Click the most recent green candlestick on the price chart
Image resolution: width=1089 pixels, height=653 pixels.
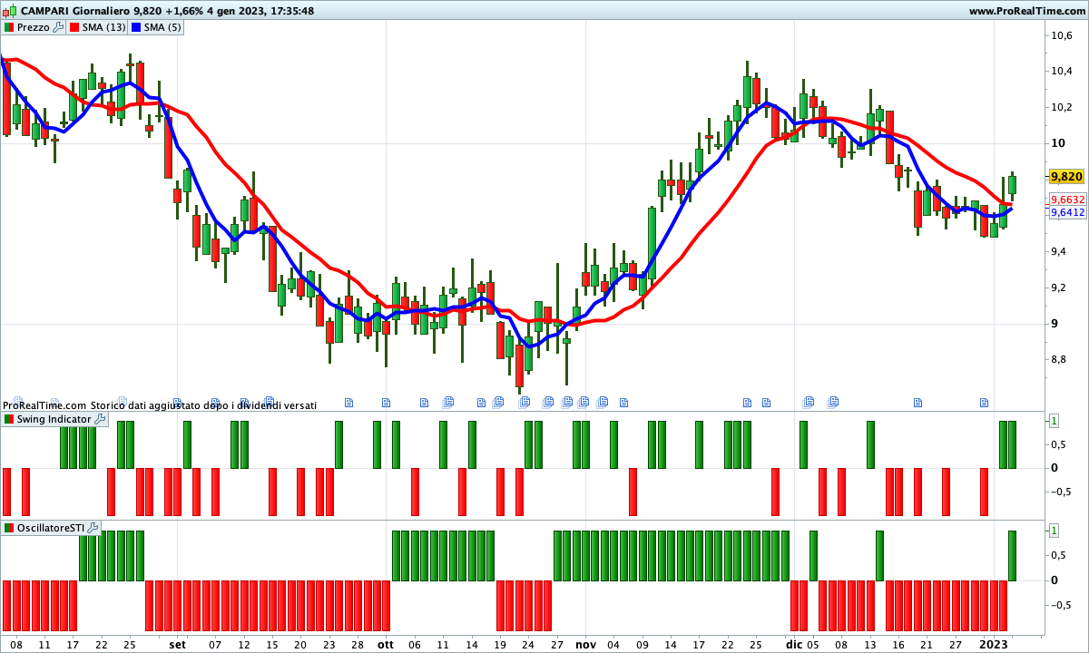tap(1013, 184)
